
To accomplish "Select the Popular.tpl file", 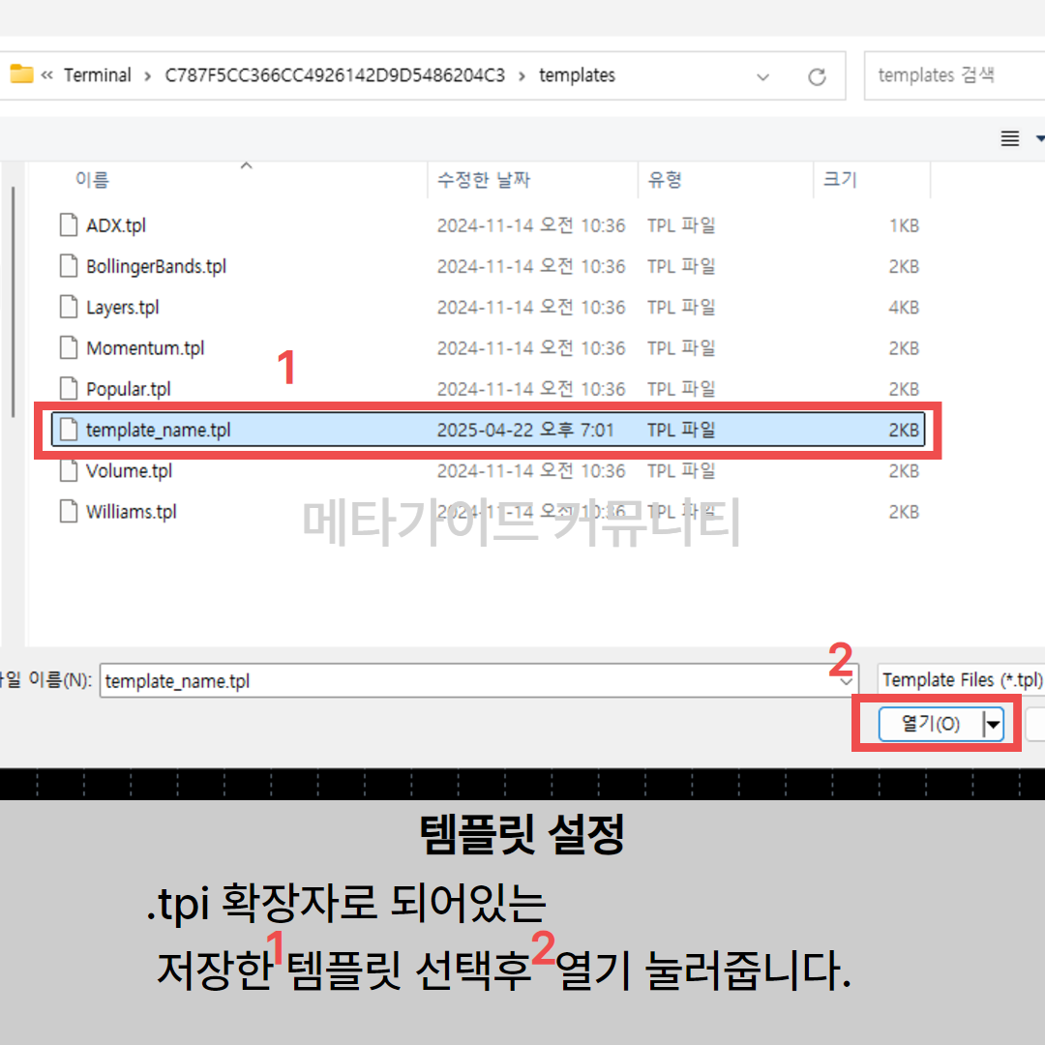I will click(x=129, y=389).
